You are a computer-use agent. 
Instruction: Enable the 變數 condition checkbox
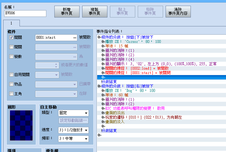(x=11, y=56)
